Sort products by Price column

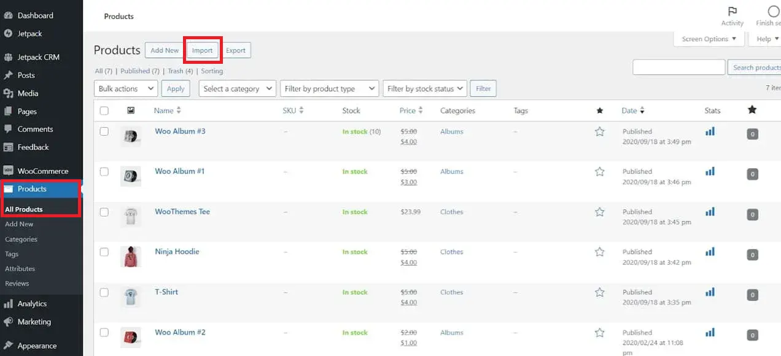(x=411, y=110)
